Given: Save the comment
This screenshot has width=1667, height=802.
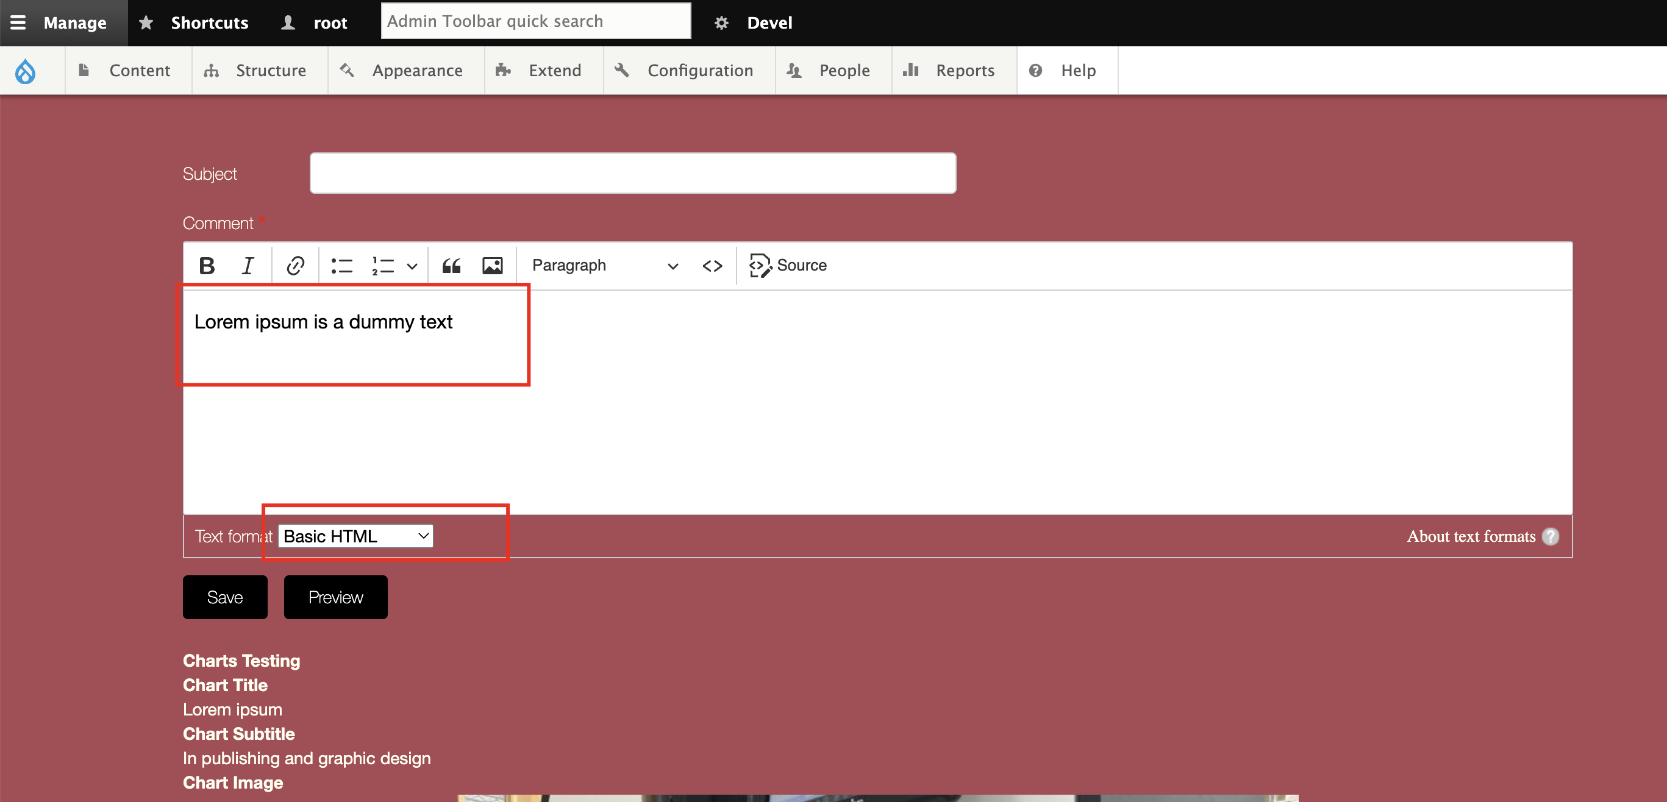Looking at the screenshot, I should tap(224, 597).
